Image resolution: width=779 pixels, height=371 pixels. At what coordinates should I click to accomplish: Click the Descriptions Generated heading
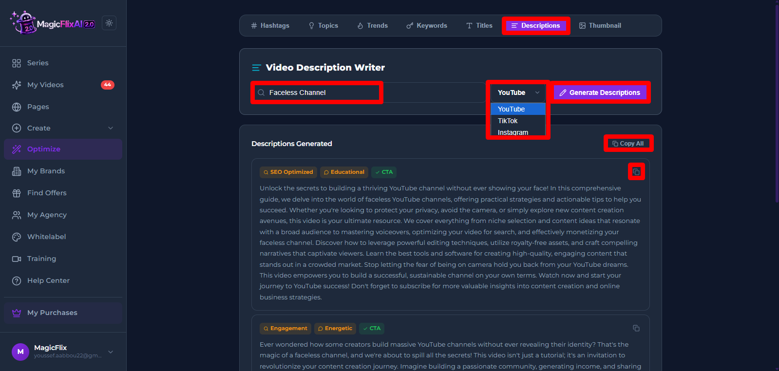point(292,144)
